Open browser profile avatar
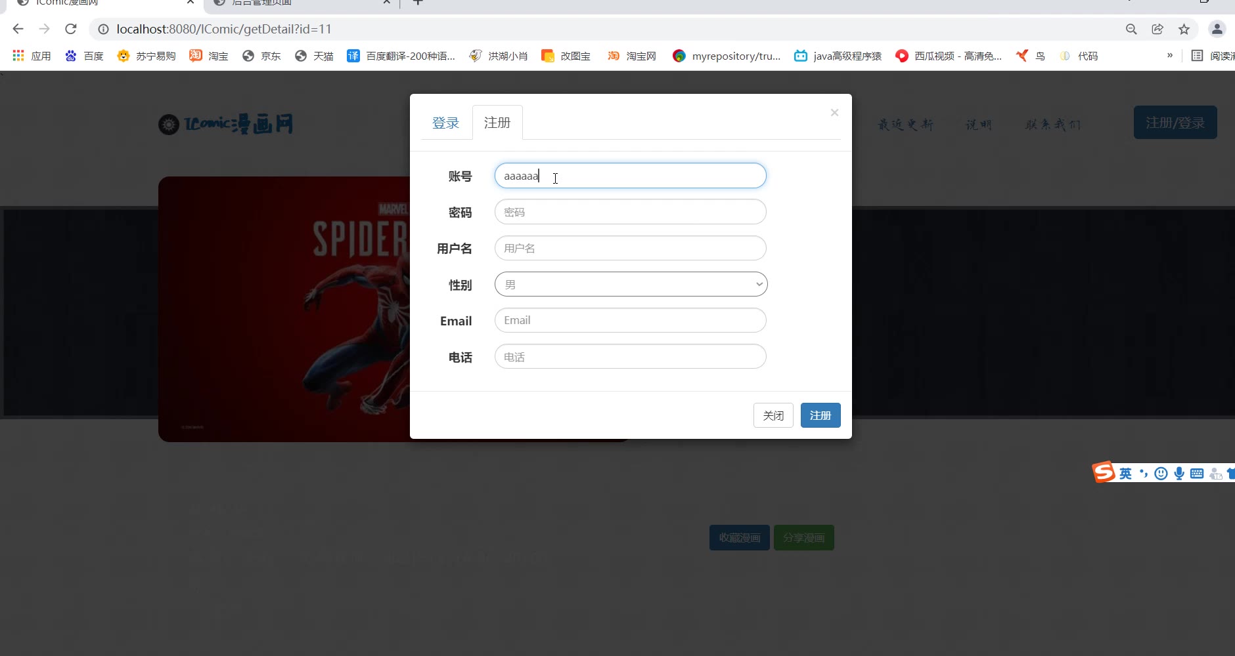Viewport: 1235px width, 656px height. 1217,29
